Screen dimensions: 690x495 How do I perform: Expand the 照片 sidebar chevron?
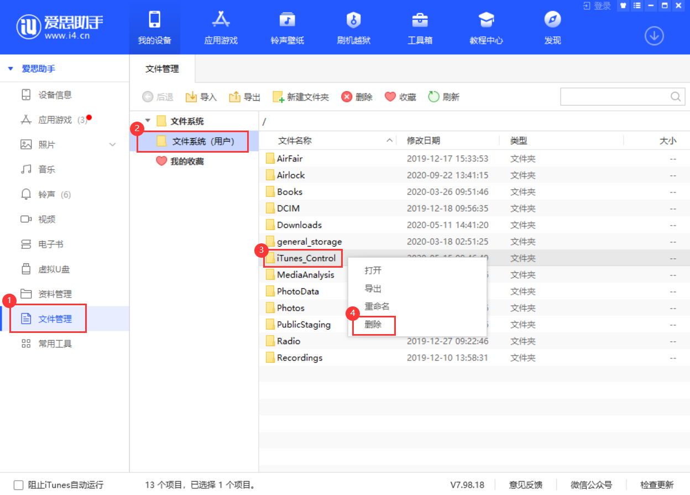point(113,144)
